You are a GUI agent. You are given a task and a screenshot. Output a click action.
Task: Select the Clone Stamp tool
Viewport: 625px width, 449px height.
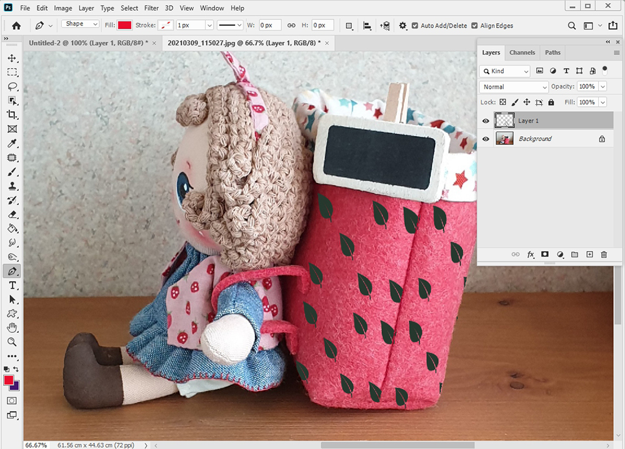pyautogui.click(x=12, y=186)
